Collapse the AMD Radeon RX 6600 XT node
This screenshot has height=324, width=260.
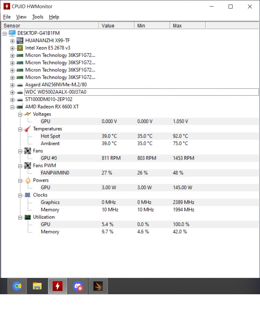click(12, 107)
